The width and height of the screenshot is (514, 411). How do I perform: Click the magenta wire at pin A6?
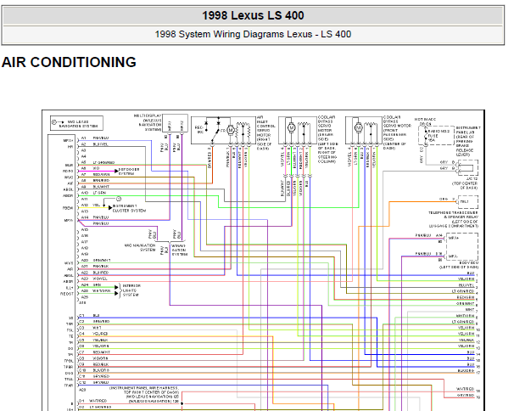[97, 171]
